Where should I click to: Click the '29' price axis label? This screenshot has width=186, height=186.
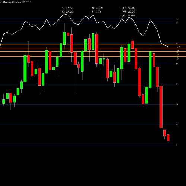[x=177, y=64]
